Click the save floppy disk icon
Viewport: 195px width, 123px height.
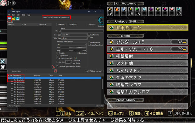[18, 18]
